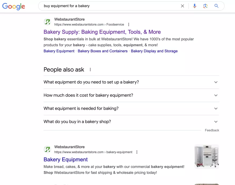Open the Bakery Display and Storage sitelink

(x=154, y=51)
